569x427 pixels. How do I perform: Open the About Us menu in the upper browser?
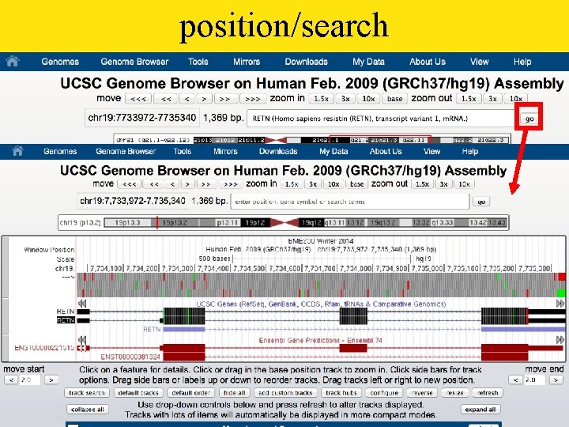[428, 62]
